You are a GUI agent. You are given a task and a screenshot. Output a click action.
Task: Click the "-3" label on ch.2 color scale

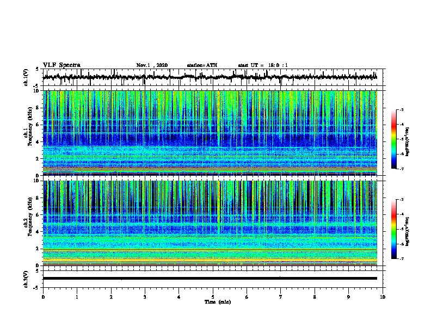402,200
